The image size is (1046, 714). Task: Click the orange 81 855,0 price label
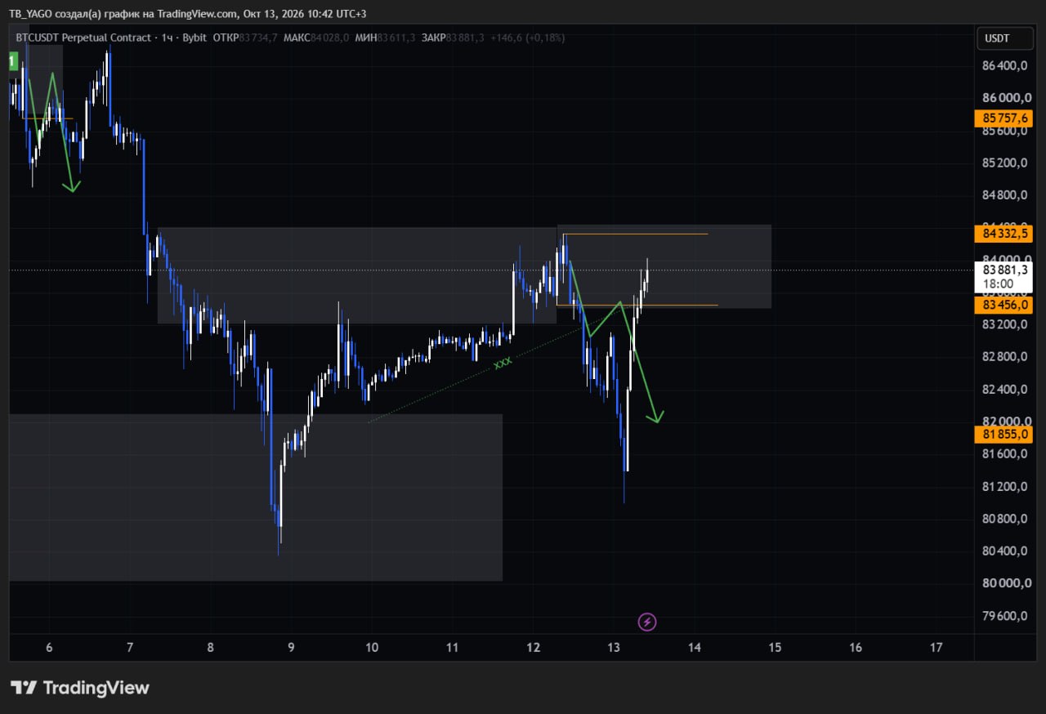[1004, 435]
